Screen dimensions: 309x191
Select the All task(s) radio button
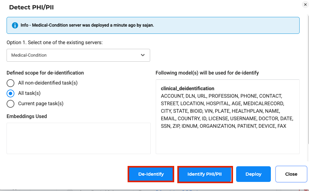(10, 93)
